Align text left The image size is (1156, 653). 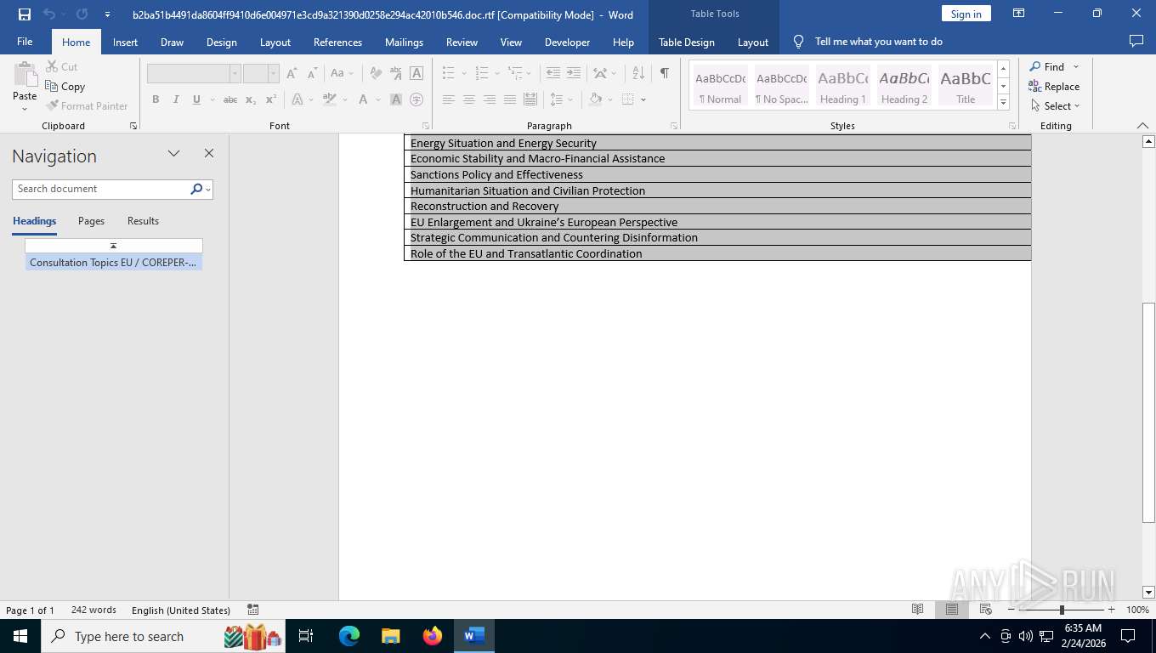point(449,99)
